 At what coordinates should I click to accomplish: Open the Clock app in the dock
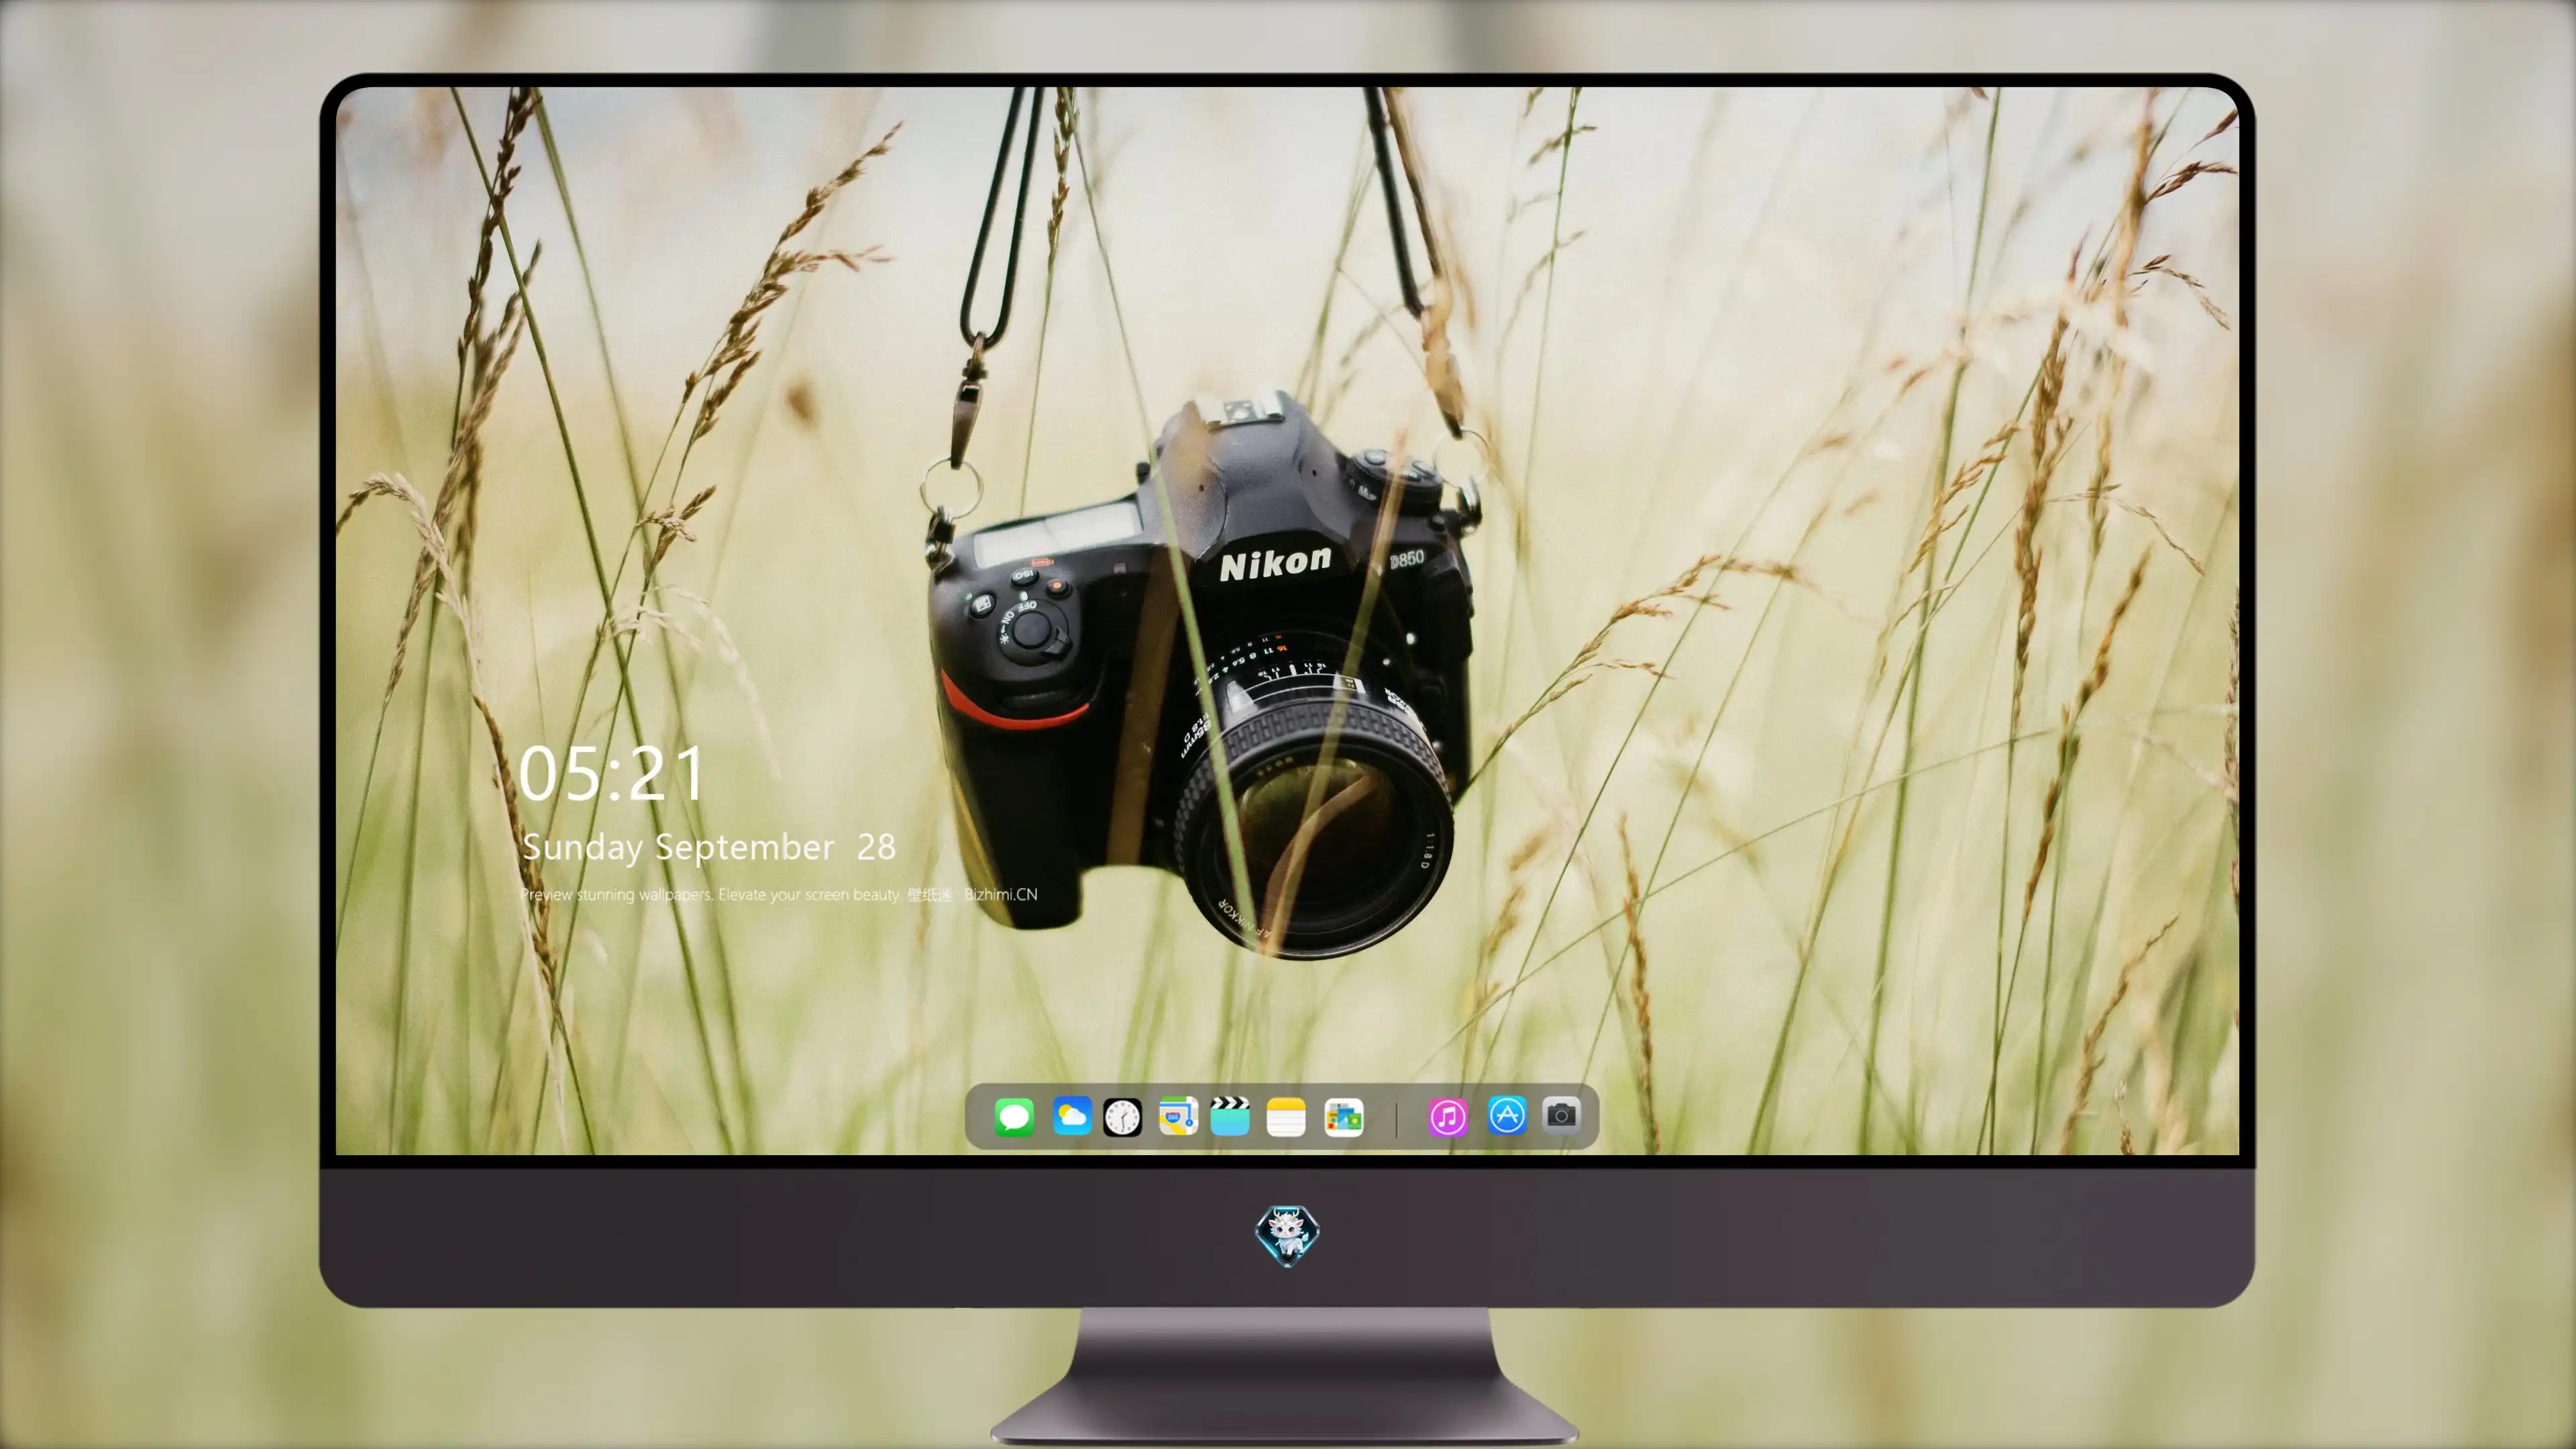pos(1122,1117)
